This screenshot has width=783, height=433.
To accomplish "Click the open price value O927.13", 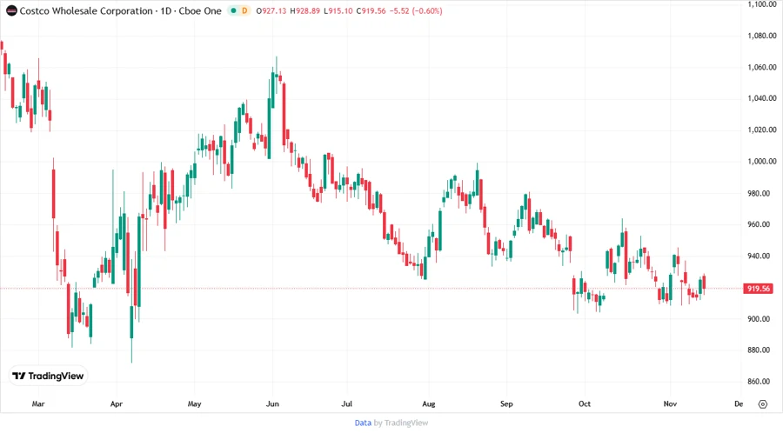I will (x=271, y=11).
